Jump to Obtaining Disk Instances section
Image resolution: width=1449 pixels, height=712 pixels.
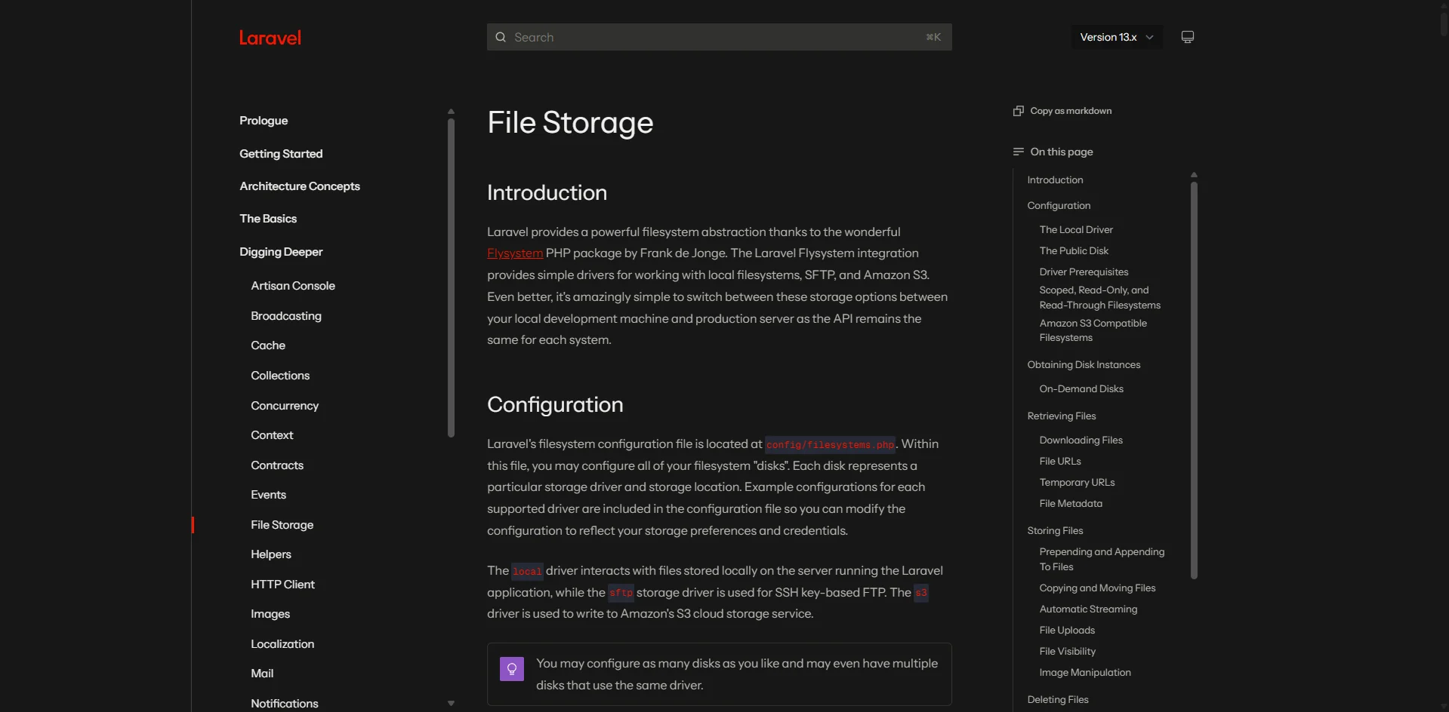coord(1084,365)
